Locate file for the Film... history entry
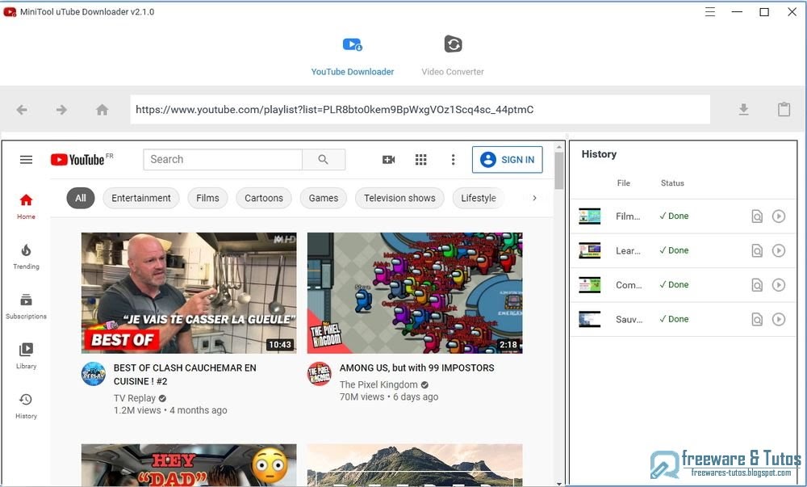The width and height of the screenshot is (807, 487). (x=757, y=216)
